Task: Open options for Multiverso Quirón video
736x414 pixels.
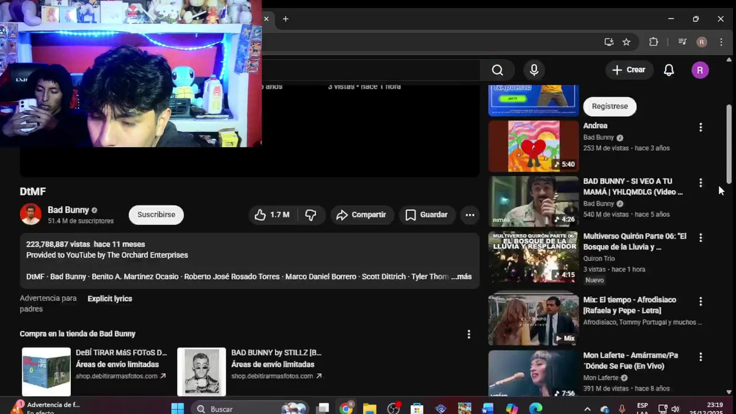Action: click(x=700, y=237)
